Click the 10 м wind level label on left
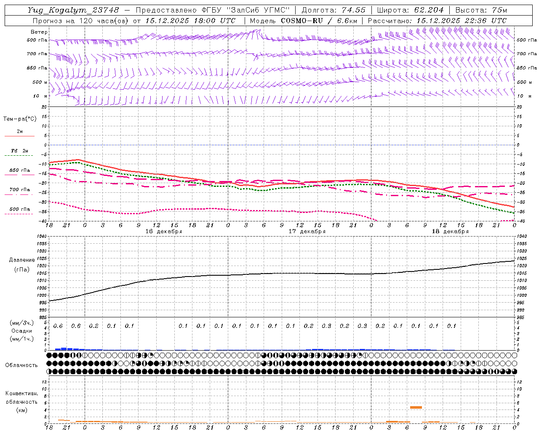The width and height of the screenshot is (539, 431). 40,96
